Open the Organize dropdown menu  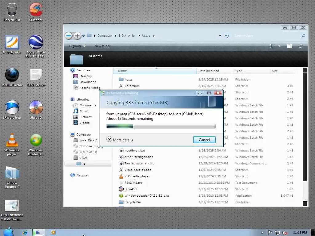[77, 46]
